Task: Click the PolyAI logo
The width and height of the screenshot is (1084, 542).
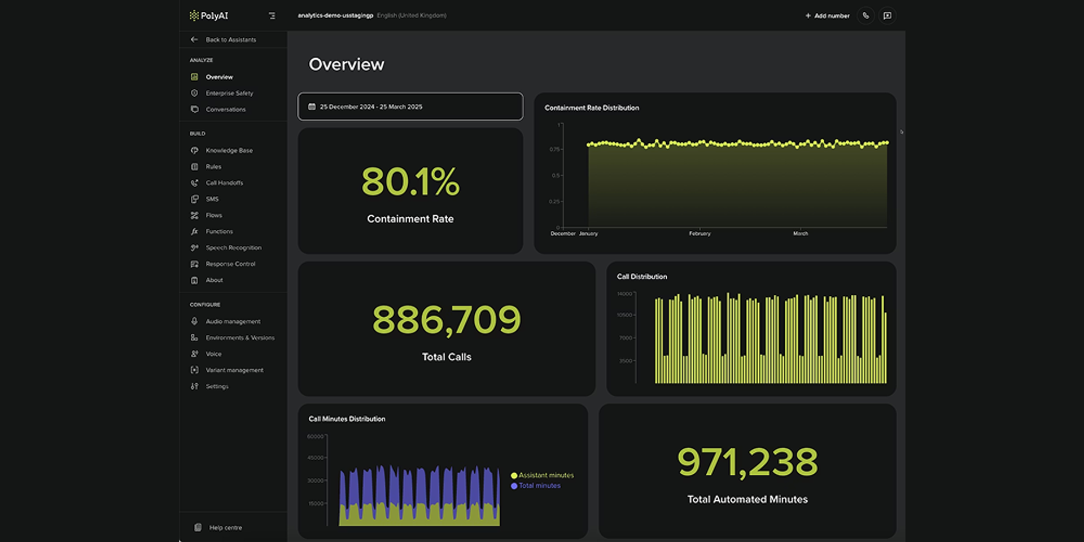Action: click(x=209, y=16)
